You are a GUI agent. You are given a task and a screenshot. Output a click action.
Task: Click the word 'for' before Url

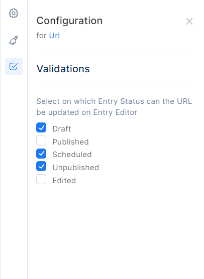[42, 36]
